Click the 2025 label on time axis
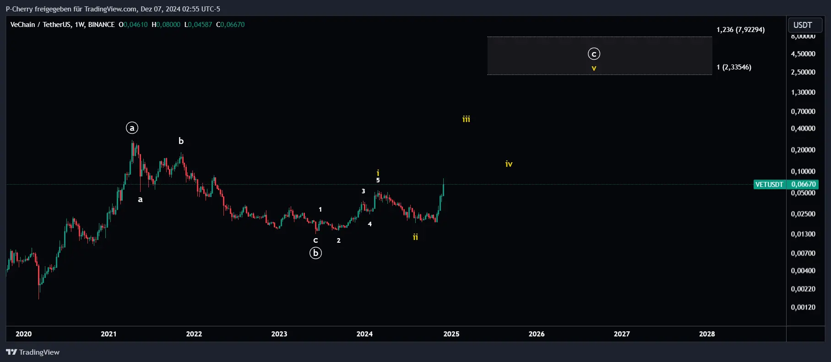The image size is (831, 362). 451,334
